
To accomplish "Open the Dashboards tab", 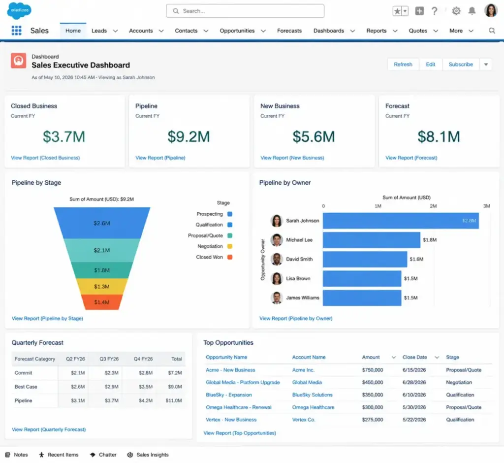I will pyautogui.click(x=328, y=31).
